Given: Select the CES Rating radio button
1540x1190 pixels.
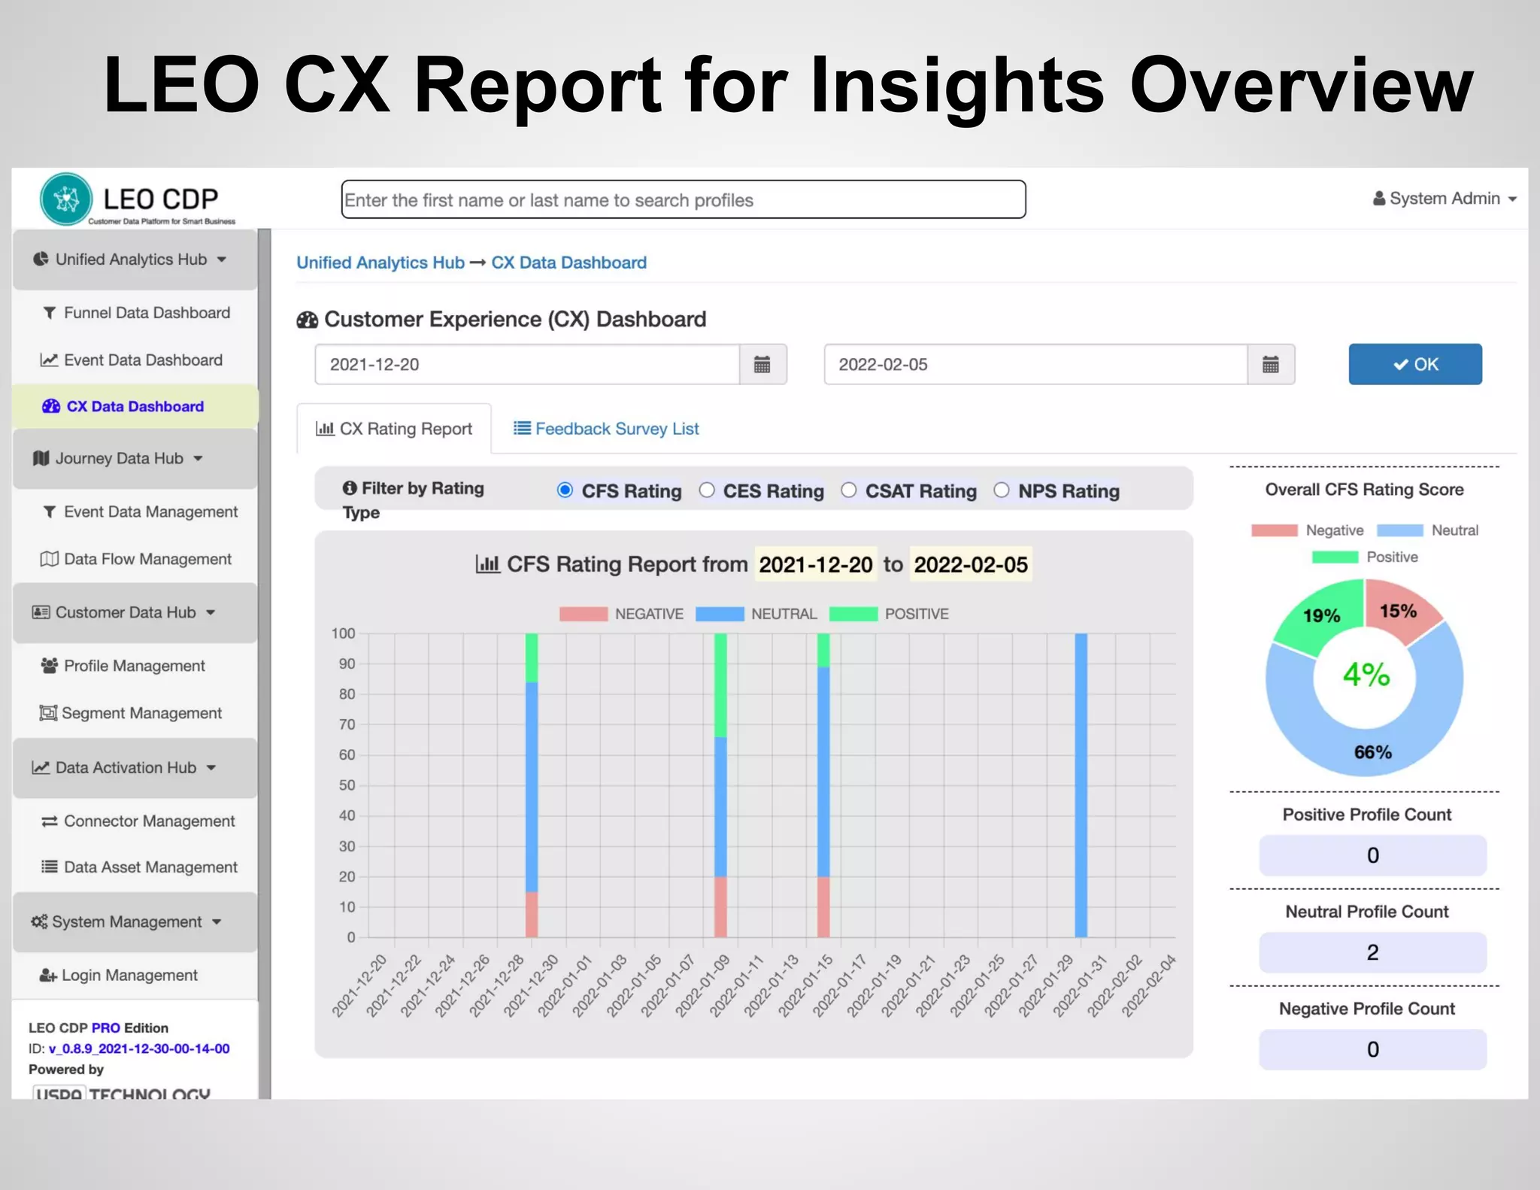Looking at the screenshot, I should [707, 490].
